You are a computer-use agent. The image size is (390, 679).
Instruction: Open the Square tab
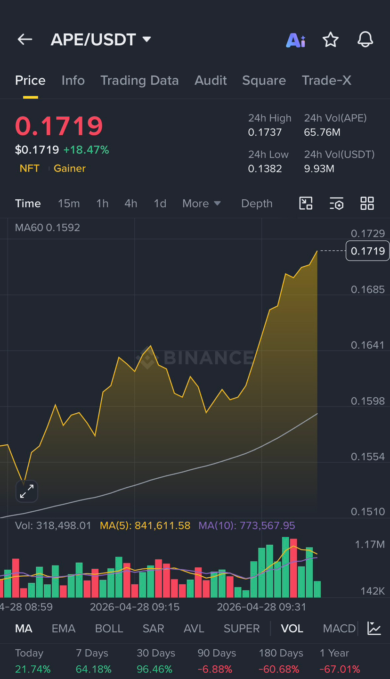[x=264, y=81]
